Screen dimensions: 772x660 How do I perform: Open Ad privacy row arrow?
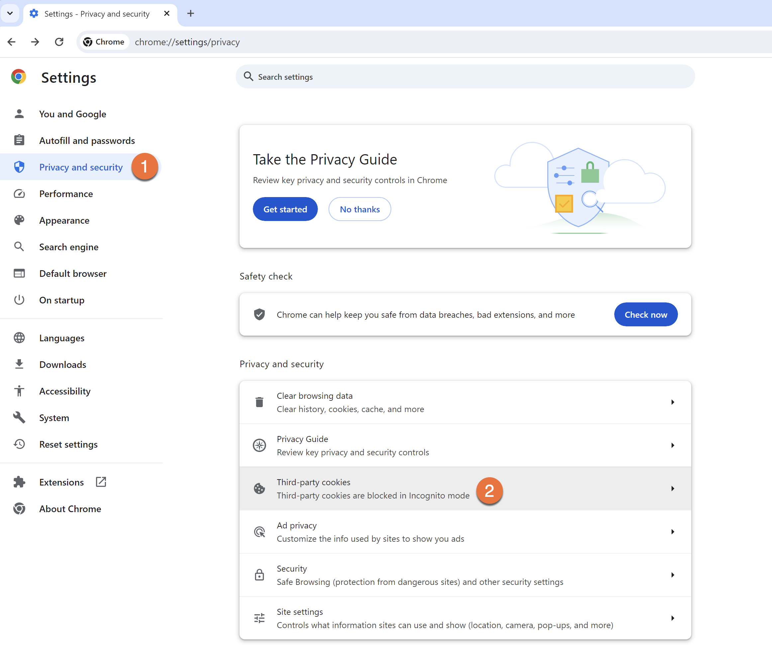click(673, 532)
